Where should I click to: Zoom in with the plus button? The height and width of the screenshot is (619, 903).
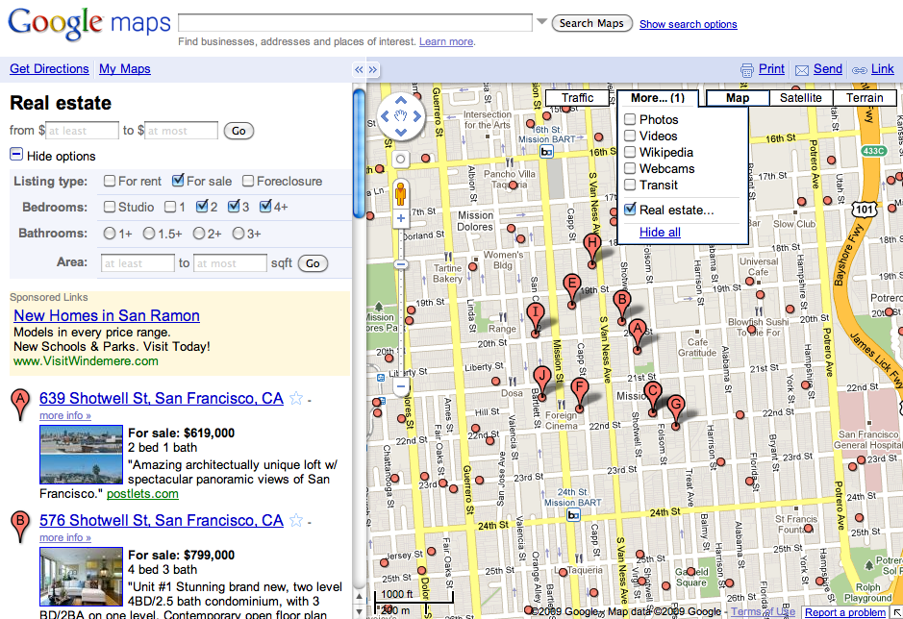pos(401,219)
